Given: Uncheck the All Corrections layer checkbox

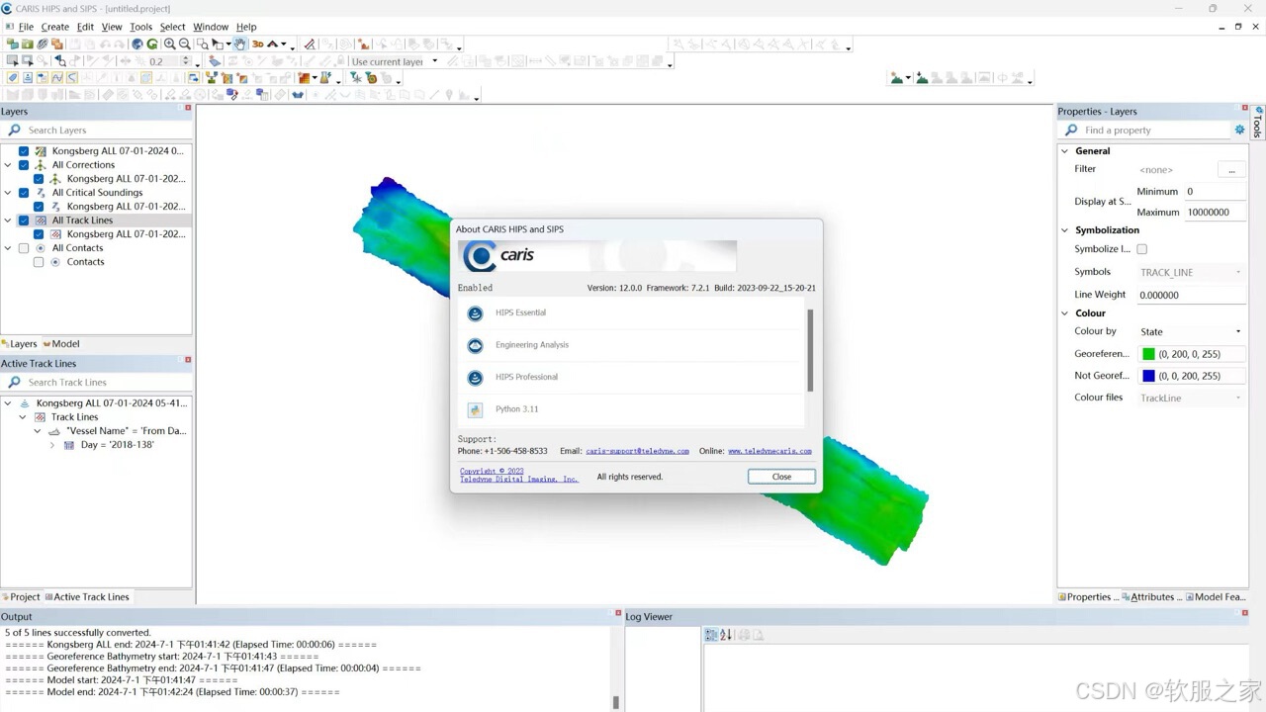Looking at the screenshot, I should click(24, 165).
